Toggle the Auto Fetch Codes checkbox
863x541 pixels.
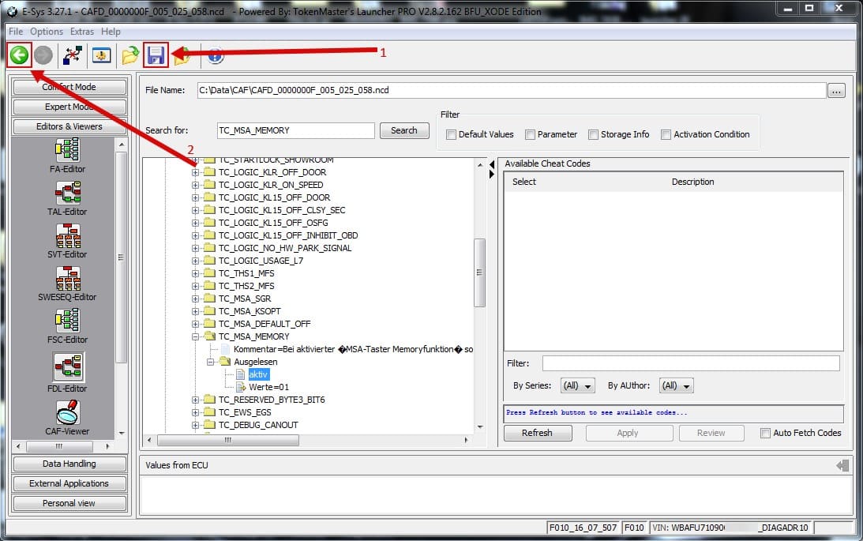[x=765, y=433]
